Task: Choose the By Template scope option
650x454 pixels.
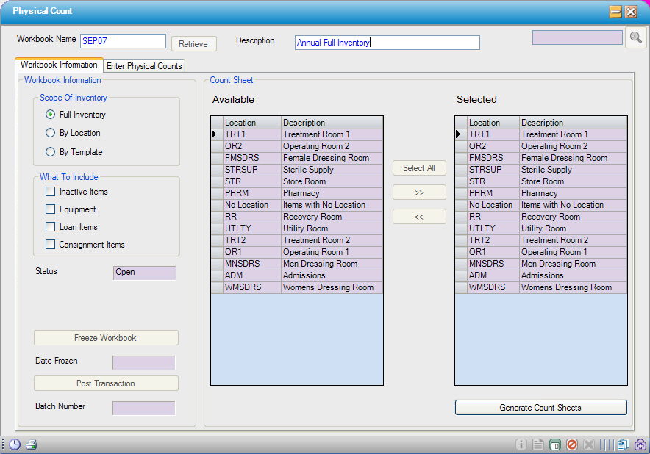Action: (50, 152)
